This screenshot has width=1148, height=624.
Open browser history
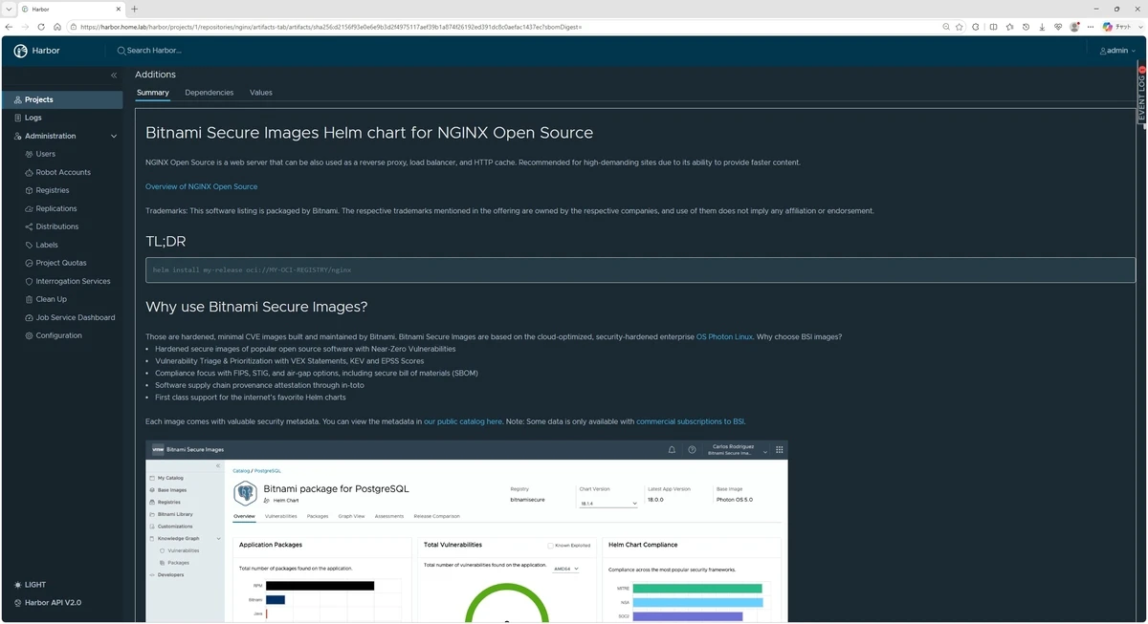[x=1026, y=27]
